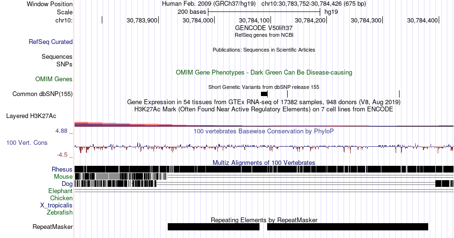Image resolution: width=454 pixels, height=238 pixels.
Task: Click the Mouse alignment blocks
Action: click(121, 176)
